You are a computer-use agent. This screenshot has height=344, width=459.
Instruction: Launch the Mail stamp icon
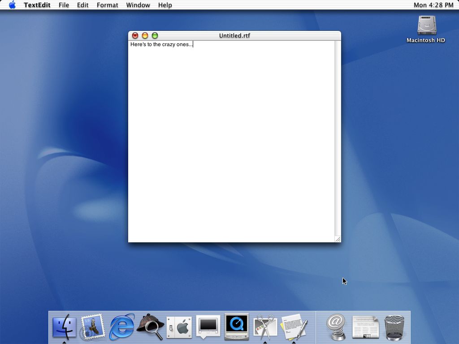tap(93, 327)
